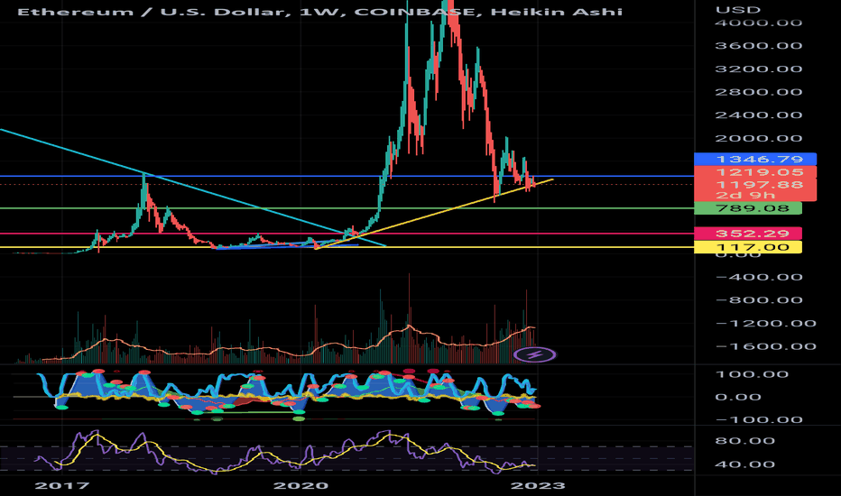Select the green 789.08 price label

pyautogui.click(x=748, y=208)
